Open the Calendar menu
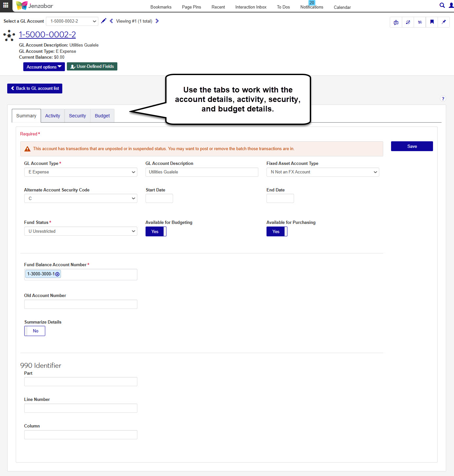This screenshot has height=476, width=454. click(x=342, y=7)
